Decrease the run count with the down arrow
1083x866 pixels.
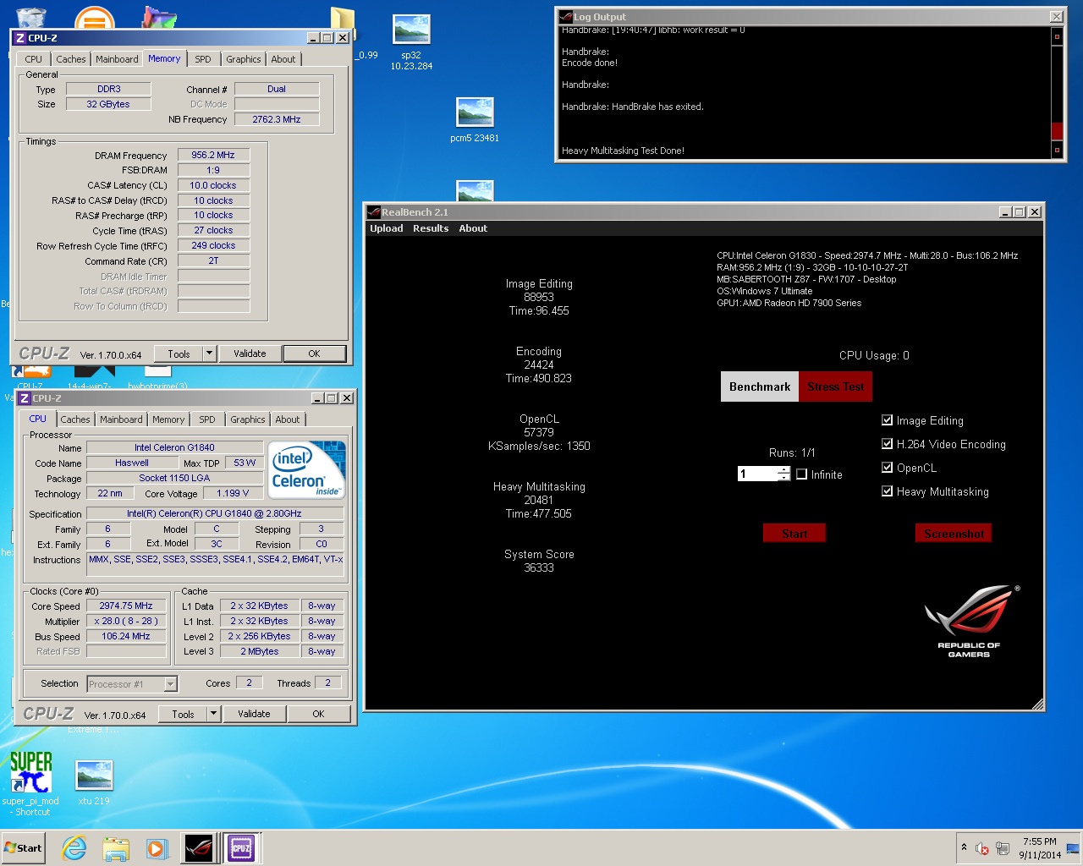pos(784,478)
